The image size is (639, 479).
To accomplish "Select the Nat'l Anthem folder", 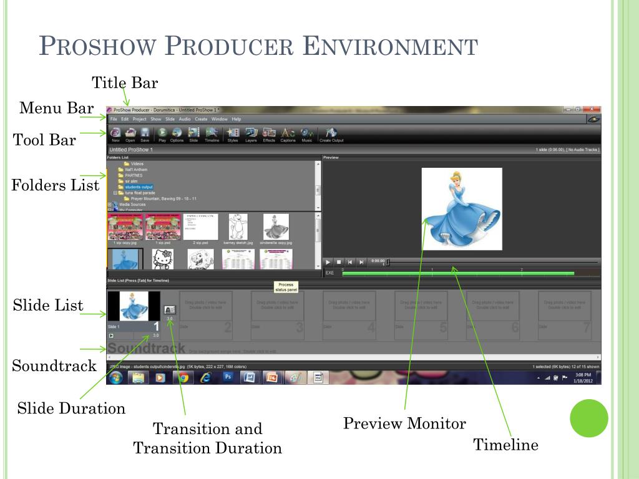I will (133, 170).
